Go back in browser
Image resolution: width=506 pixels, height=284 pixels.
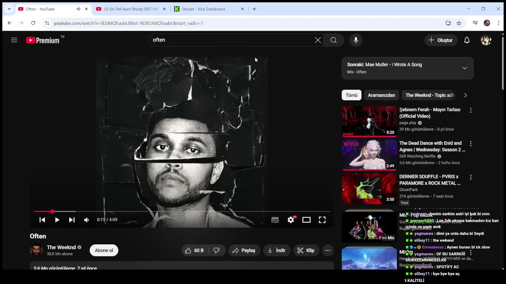pyautogui.click(x=9, y=23)
